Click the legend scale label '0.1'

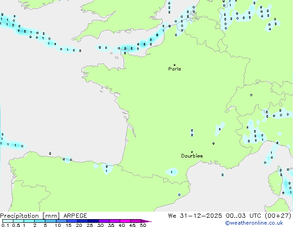click(x=5, y=225)
